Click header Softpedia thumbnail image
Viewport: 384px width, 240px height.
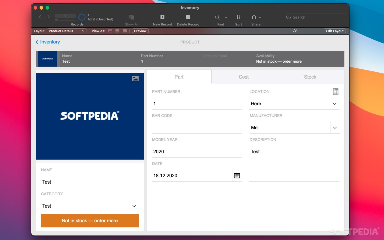click(x=47, y=59)
